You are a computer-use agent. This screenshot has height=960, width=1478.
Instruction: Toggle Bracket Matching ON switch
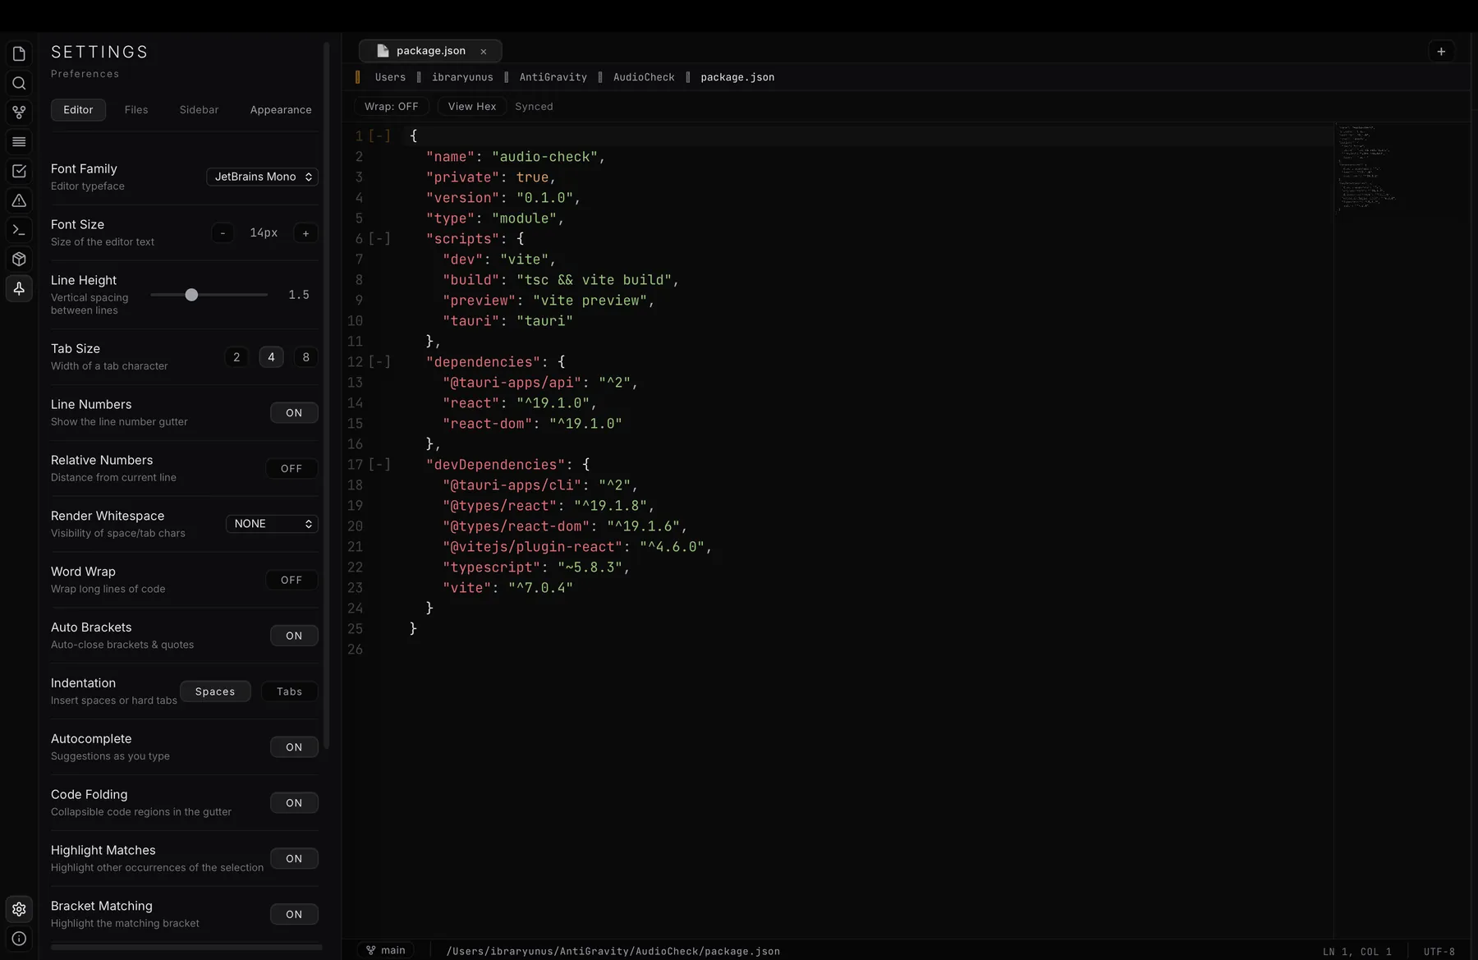(294, 914)
